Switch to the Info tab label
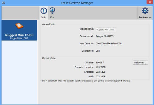 [43, 17]
